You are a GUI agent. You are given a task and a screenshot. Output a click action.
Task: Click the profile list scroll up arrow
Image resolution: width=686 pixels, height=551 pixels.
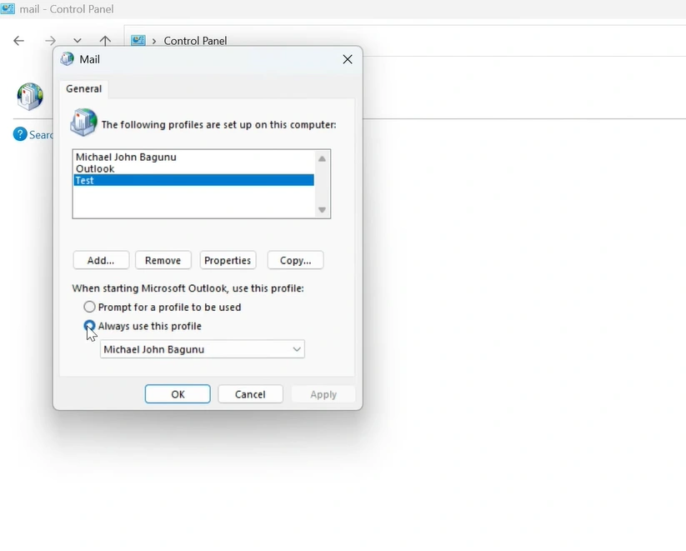(x=322, y=159)
